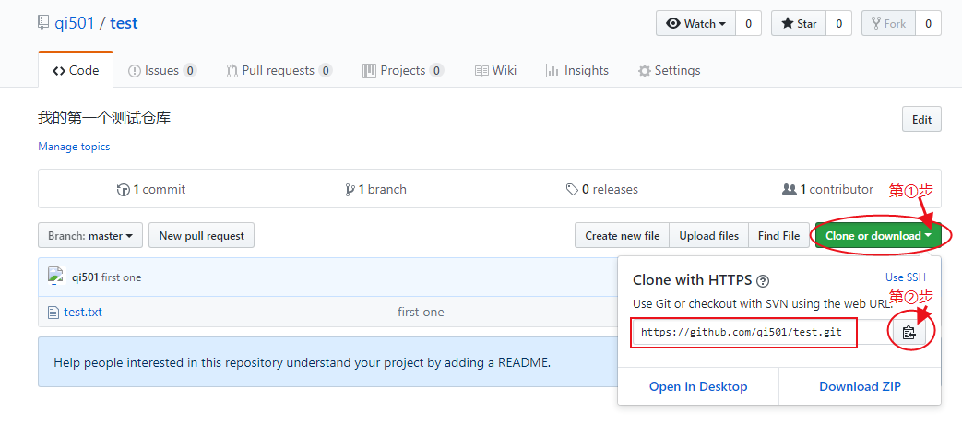
Task: Click the Fork button
Action: pyautogui.click(x=889, y=23)
